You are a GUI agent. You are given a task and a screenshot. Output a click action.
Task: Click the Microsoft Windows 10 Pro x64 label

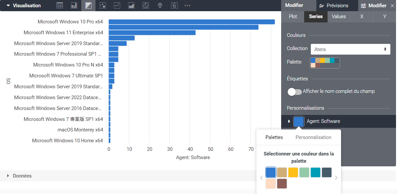point(70,22)
